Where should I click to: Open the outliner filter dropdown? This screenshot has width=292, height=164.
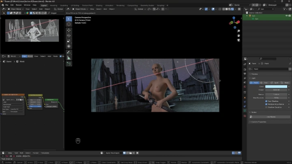coord(285,9)
